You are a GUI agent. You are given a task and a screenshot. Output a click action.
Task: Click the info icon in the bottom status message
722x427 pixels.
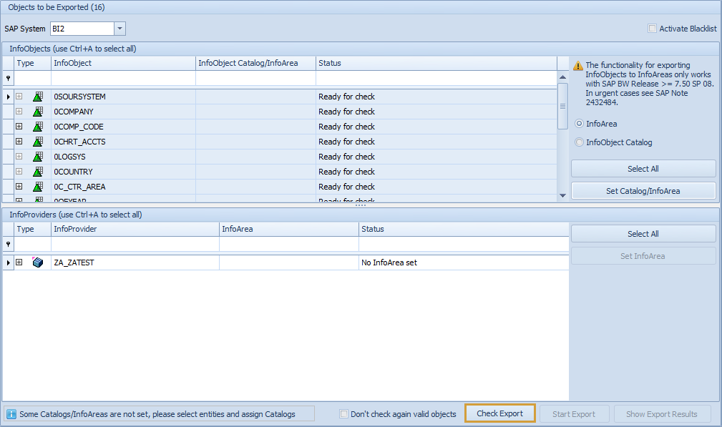click(12, 413)
